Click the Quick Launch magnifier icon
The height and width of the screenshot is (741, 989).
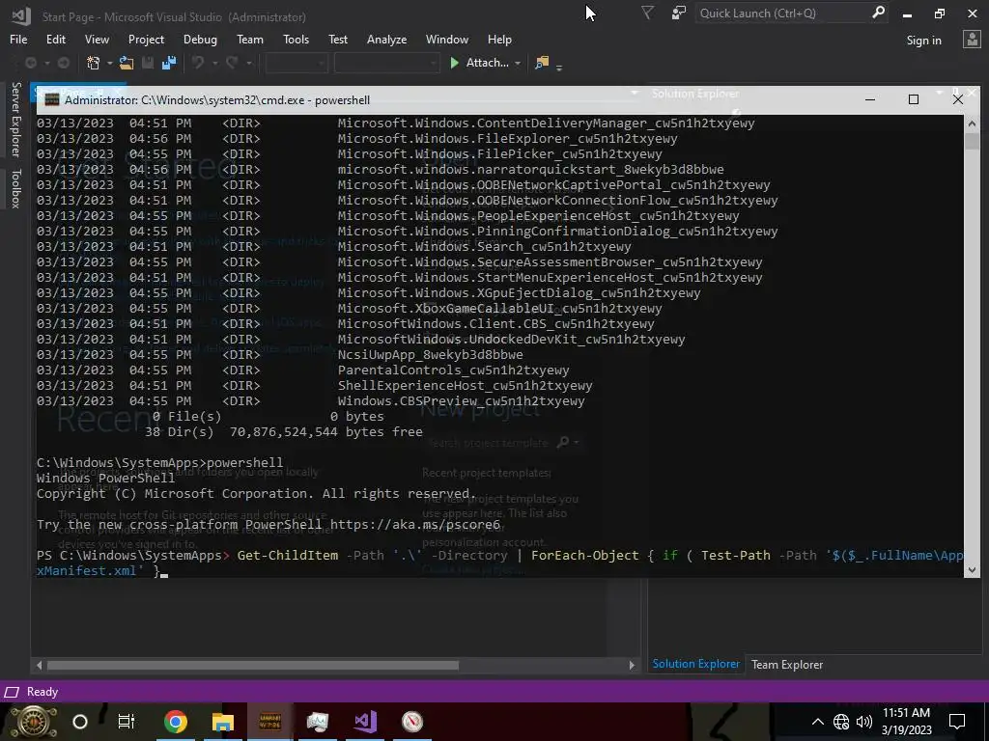878,13
